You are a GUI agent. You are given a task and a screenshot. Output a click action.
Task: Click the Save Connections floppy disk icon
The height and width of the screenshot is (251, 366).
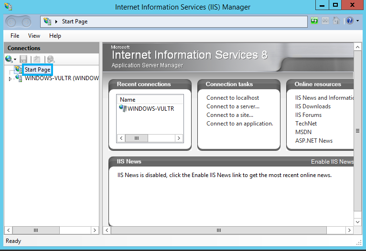[x=23, y=59]
